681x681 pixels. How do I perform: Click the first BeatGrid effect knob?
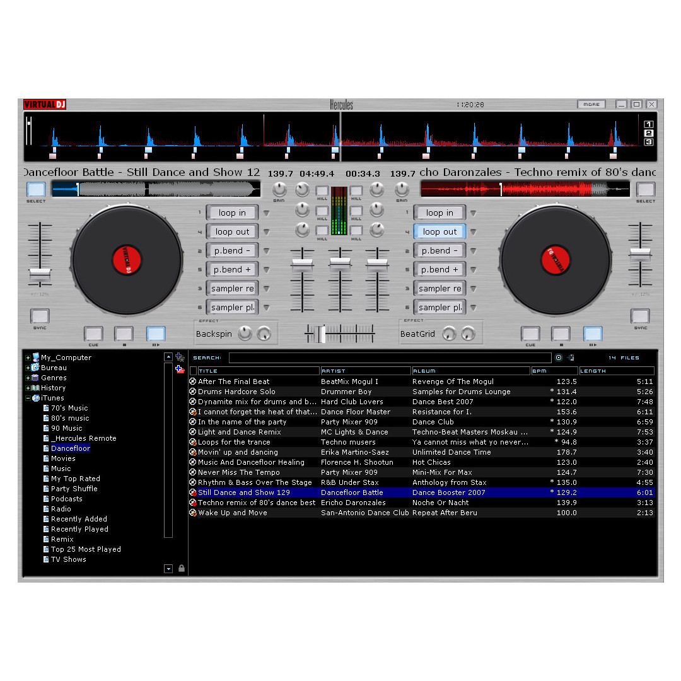[449, 333]
